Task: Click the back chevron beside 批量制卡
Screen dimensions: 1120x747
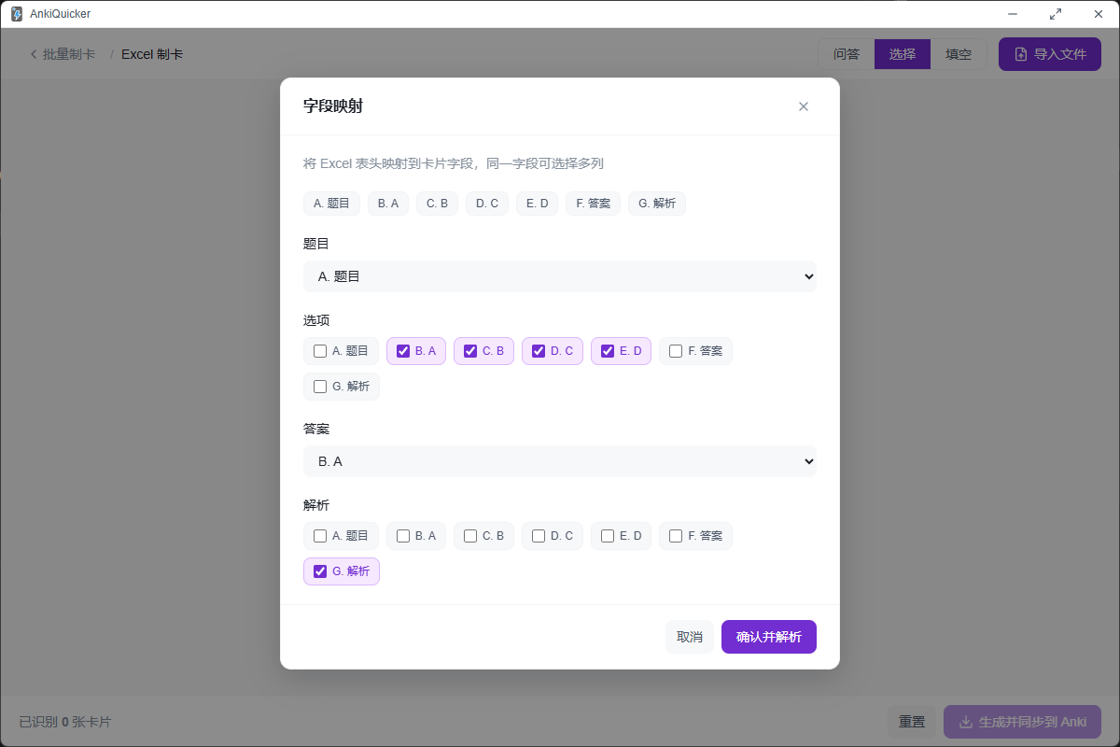Action: pos(34,54)
